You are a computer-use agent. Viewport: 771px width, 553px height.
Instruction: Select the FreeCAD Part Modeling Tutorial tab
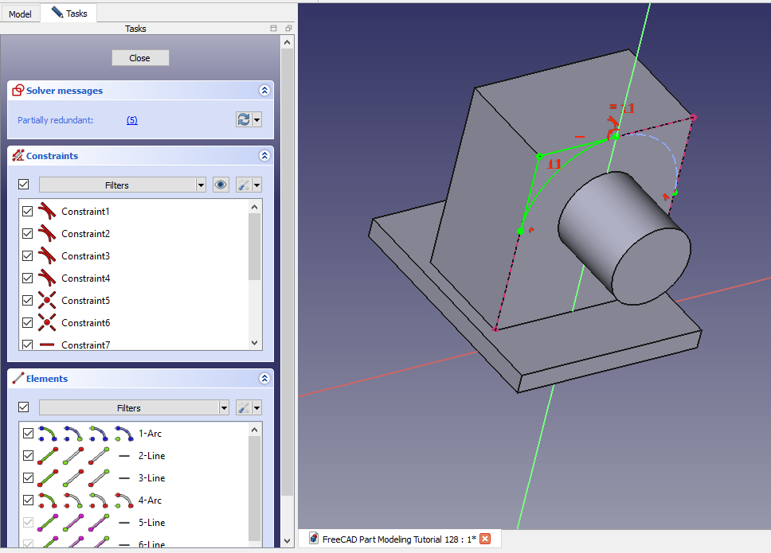[x=398, y=539]
